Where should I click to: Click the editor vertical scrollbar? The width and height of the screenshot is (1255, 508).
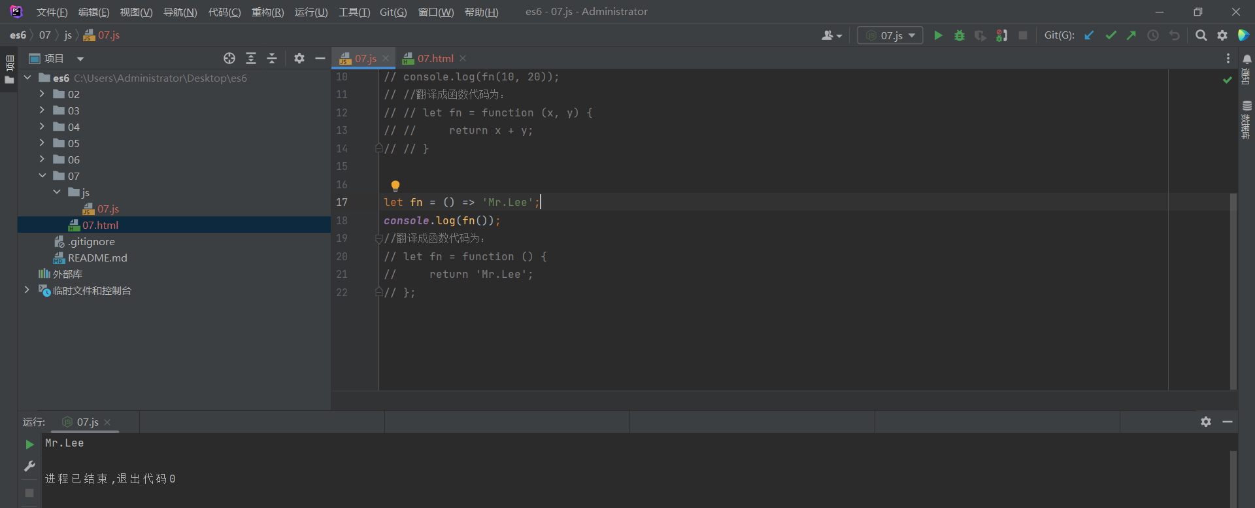(x=1233, y=291)
